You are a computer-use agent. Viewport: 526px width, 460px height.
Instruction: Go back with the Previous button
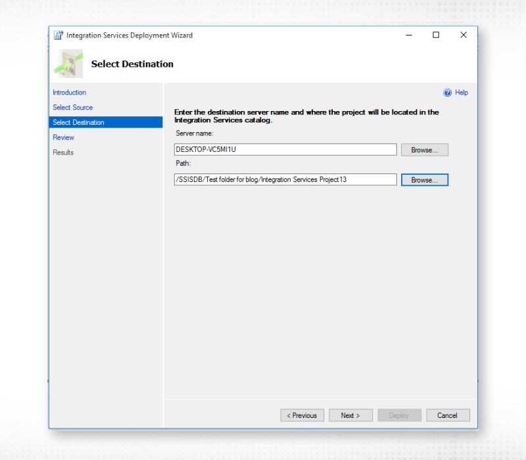click(x=302, y=415)
